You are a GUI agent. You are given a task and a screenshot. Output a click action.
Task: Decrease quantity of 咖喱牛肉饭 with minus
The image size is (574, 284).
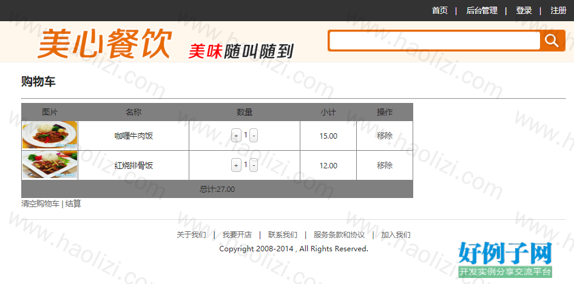pos(254,136)
